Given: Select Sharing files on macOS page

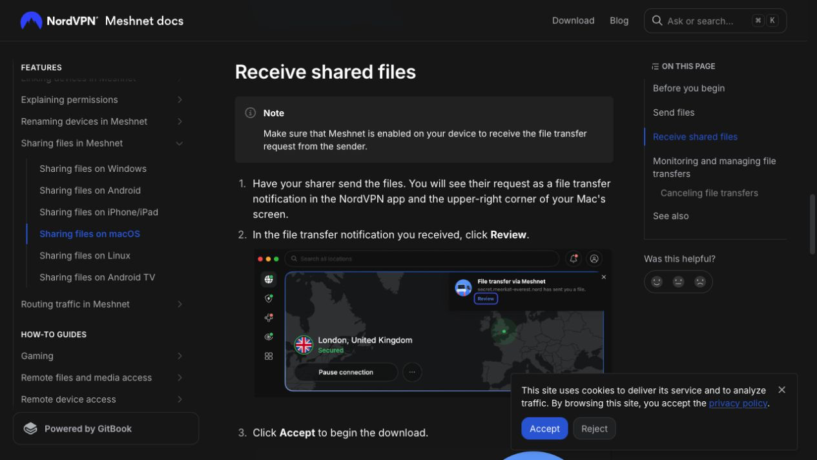Looking at the screenshot, I should (x=90, y=234).
